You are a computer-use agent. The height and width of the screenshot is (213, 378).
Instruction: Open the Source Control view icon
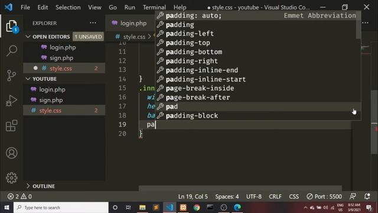point(11,75)
